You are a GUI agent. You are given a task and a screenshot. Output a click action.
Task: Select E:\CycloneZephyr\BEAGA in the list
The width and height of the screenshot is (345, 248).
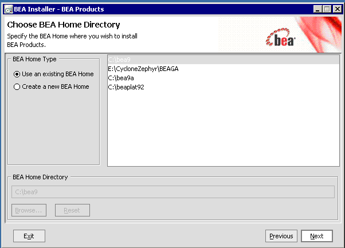[223, 69]
